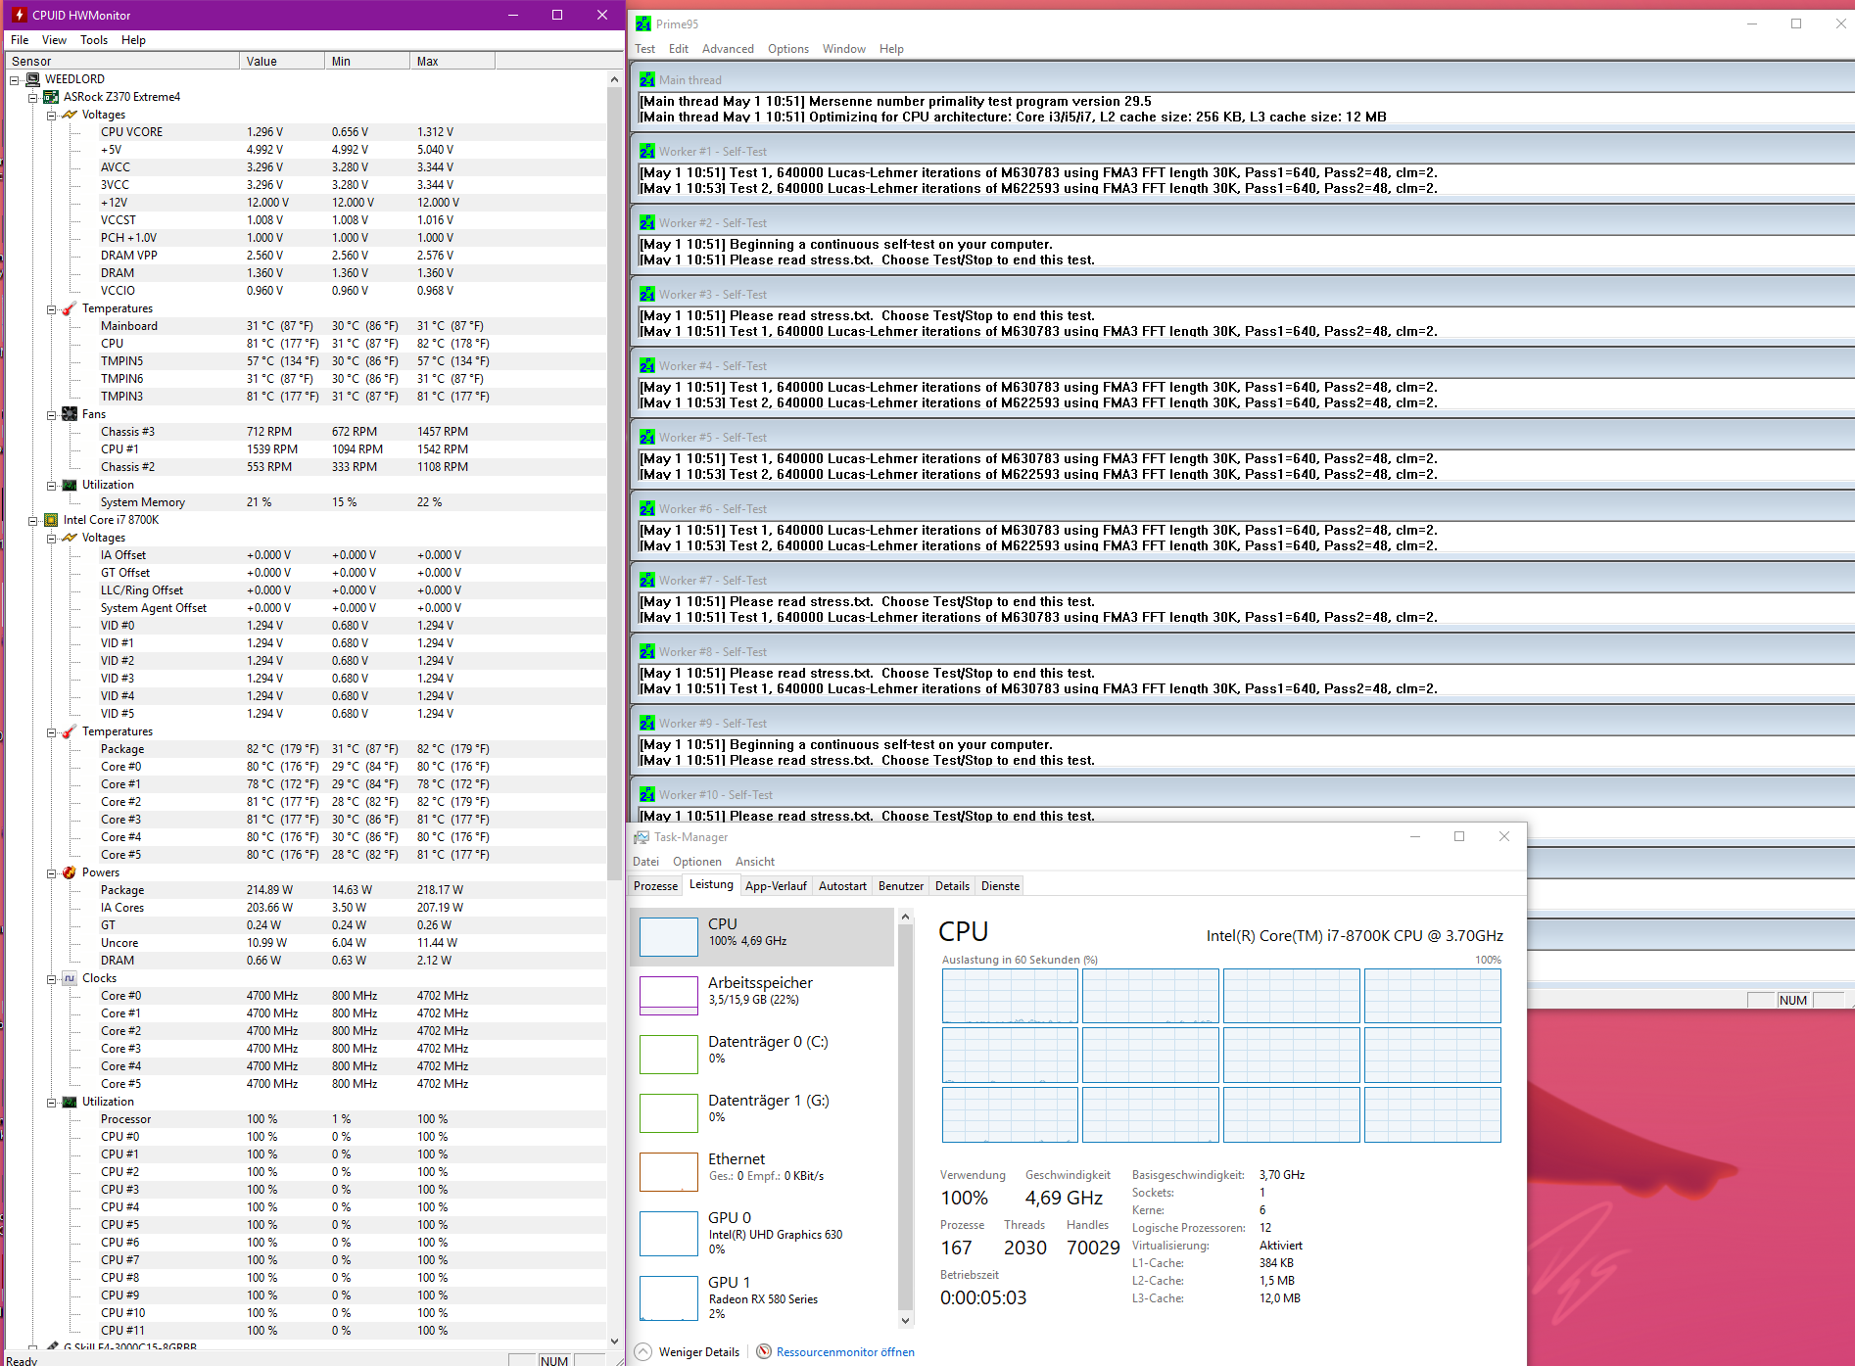Click the Value column header in HWMonitor
1855x1366 pixels.
(x=282, y=61)
